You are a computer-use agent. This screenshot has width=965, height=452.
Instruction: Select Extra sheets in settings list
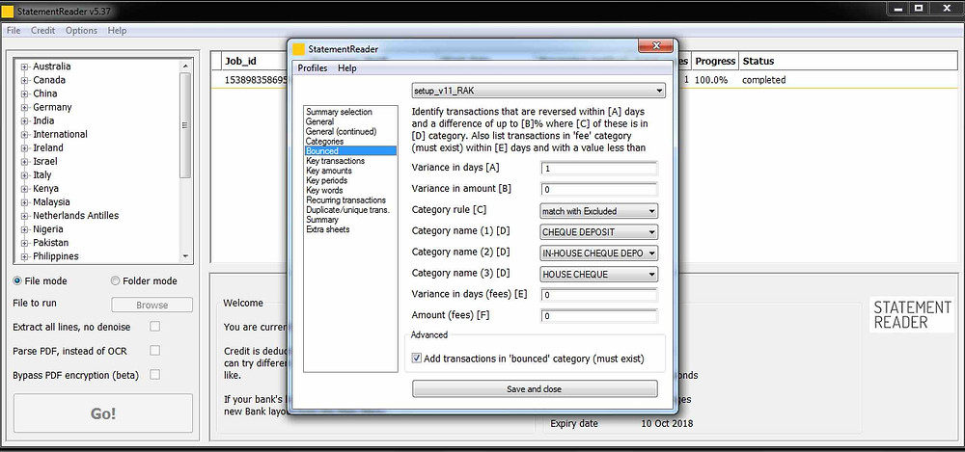click(x=327, y=229)
